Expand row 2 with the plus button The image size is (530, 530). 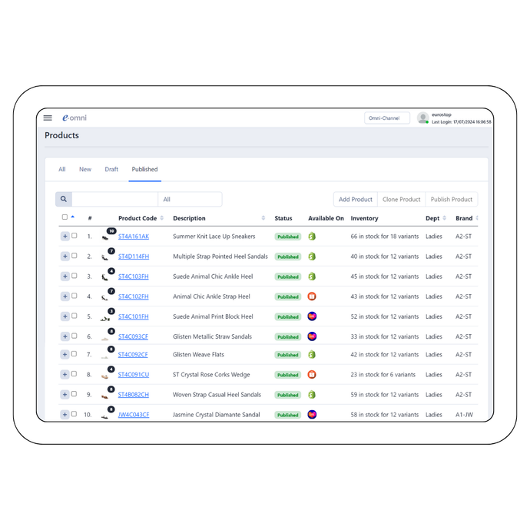pyautogui.click(x=65, y=257)
